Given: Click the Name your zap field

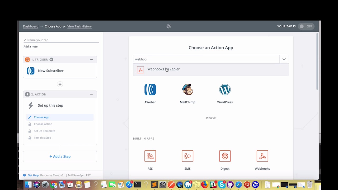Looking at the screenshot, I should coord(61,40).
